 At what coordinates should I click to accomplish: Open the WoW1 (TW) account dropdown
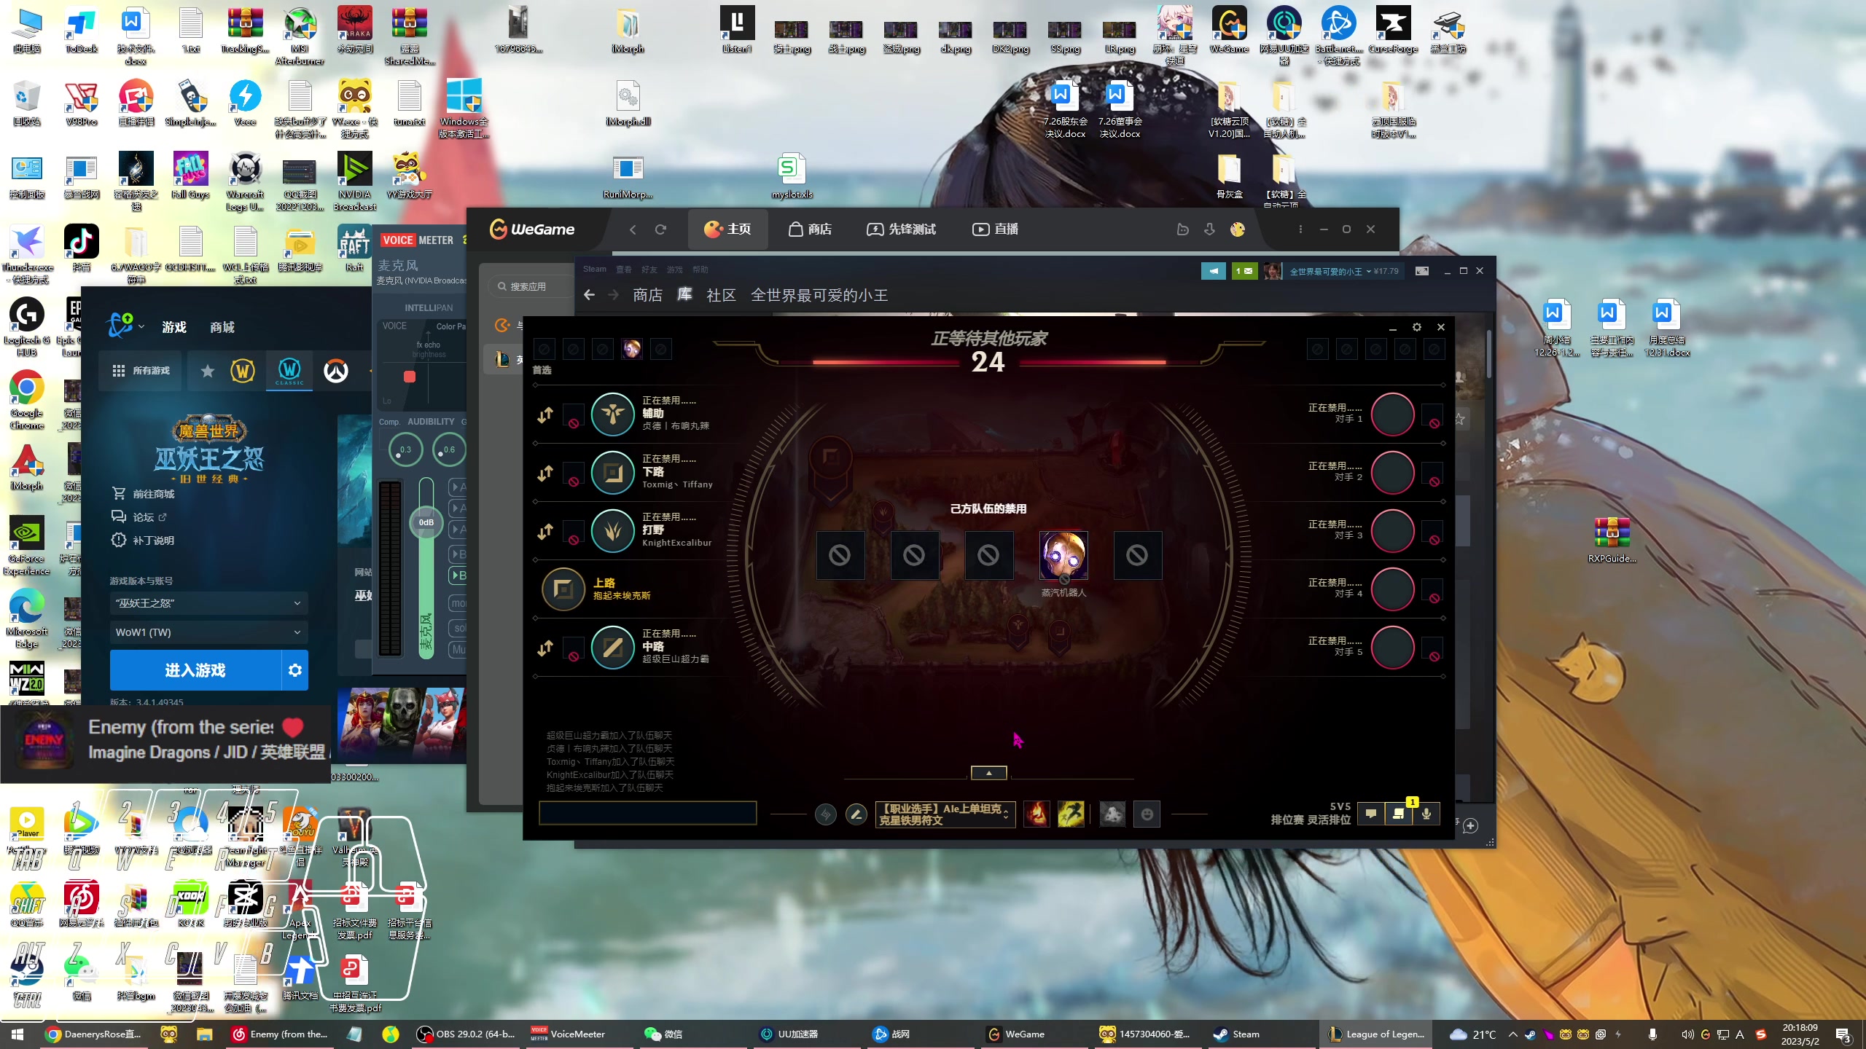(x=208, y=632)
